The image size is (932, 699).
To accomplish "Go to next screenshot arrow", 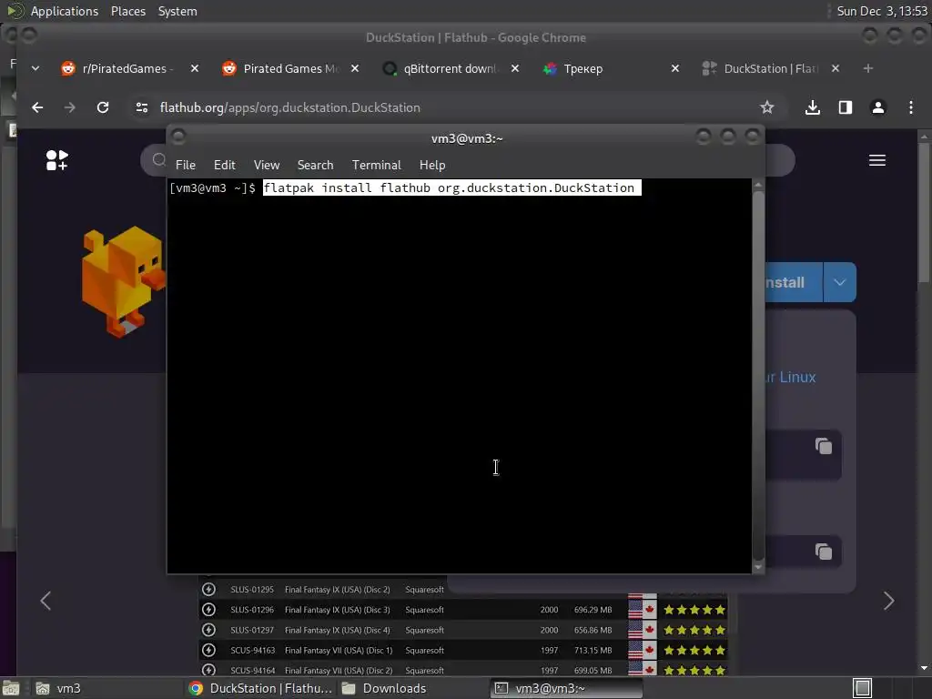I will pyautogui.click(x=888, y=601).
